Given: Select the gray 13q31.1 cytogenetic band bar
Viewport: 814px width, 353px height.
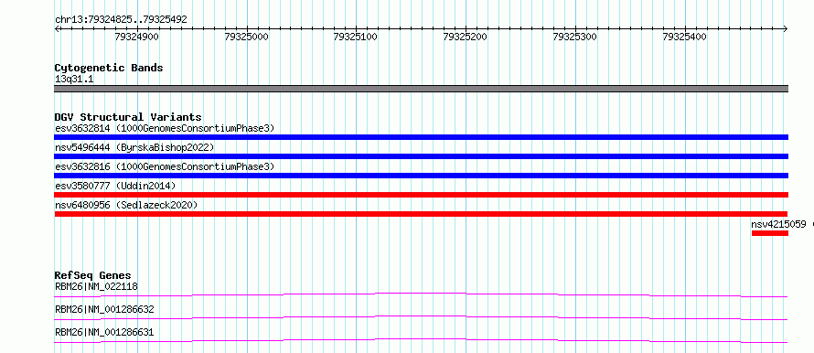Looking at the screenshot, I should coord(422,89).
